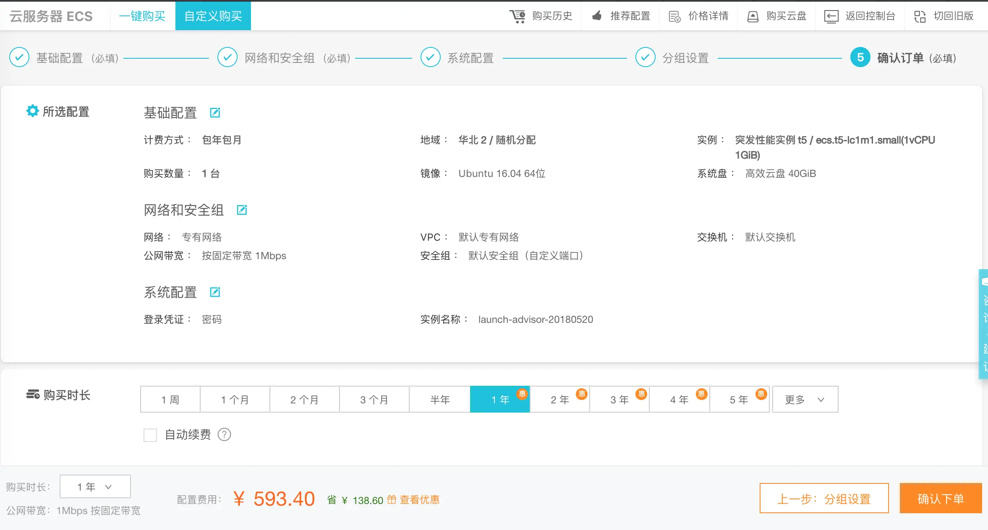The width and height of the screenshot is (988, 530).
Task: Go back via 上一步：分组设置 button
Action: [824, 499]
